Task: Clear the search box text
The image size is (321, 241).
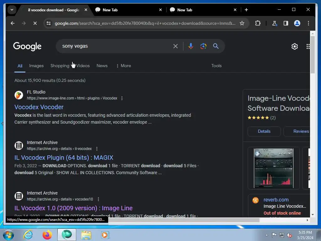Action: (x=176, y=46)
